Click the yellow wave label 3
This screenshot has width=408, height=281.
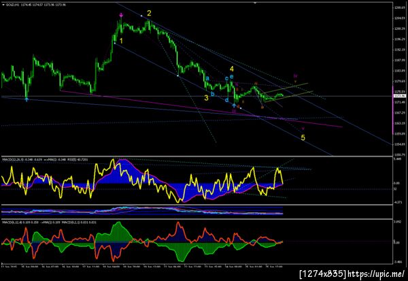pyautogui.click(x=206, y=98)
